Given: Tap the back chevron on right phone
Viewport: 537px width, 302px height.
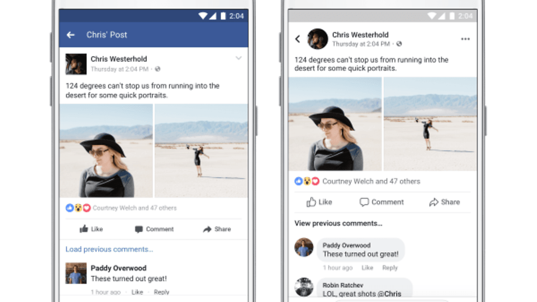Looking at the screenshot, I should coord(298,39).
